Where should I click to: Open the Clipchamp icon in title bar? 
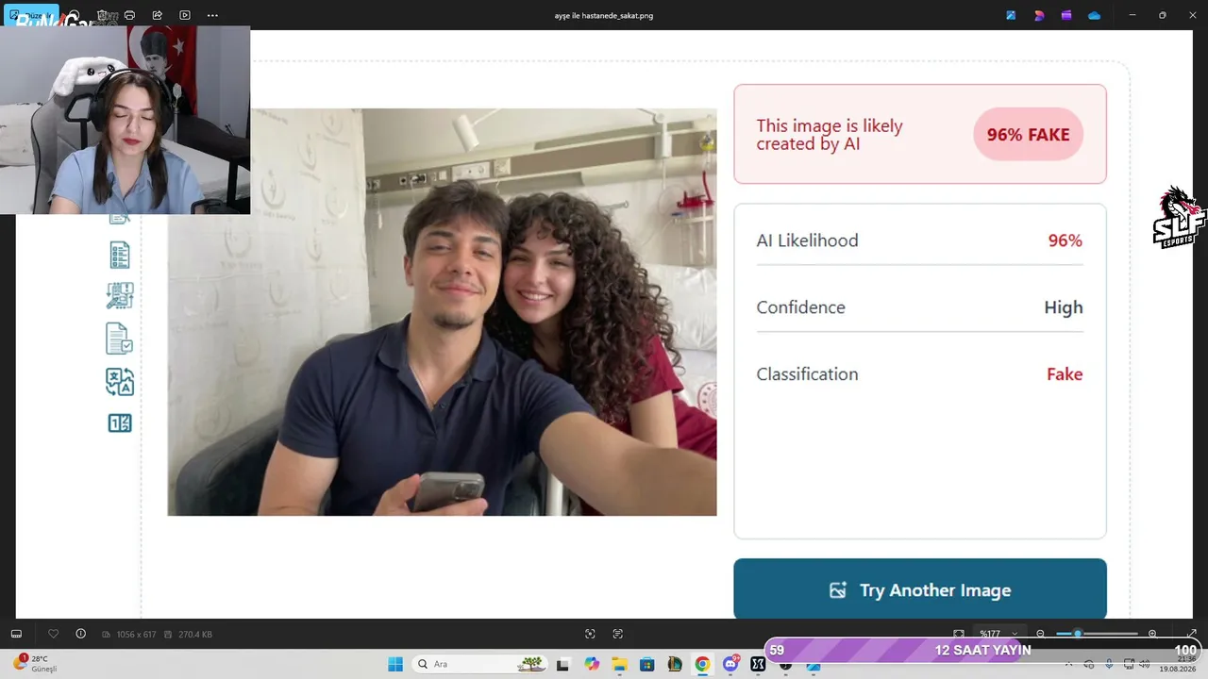pyautogui.click(x=1066, y=15)
